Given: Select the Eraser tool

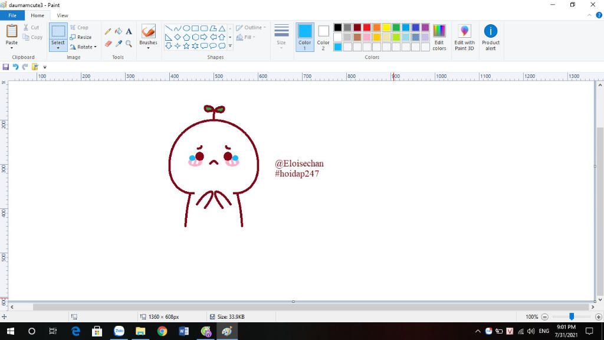Looking at the screenshot, I should tap(108, 44).
